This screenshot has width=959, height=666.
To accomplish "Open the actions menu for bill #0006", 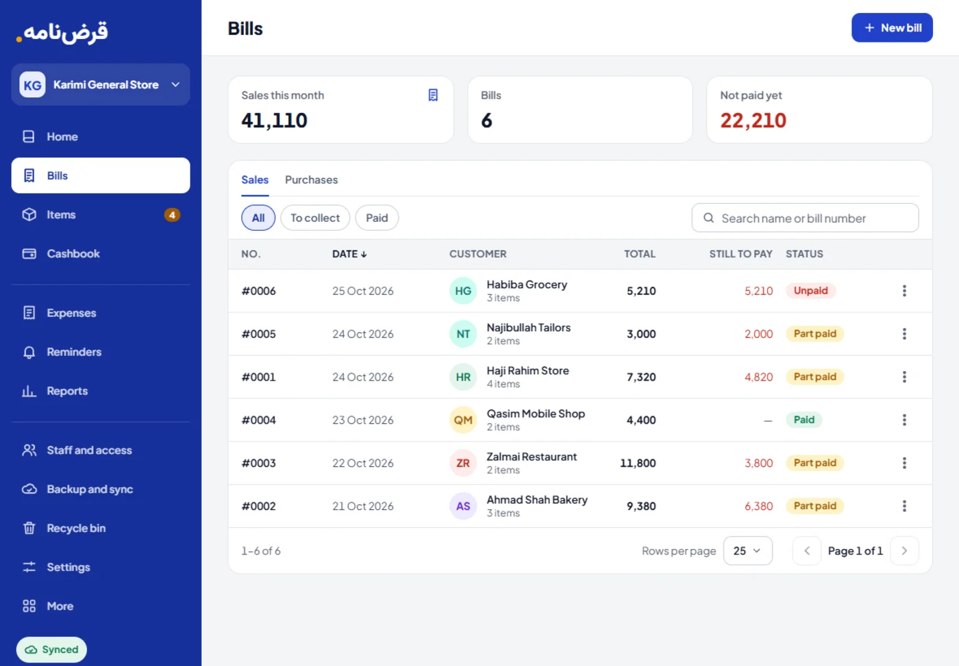I will pyautogui.click(x=904, y=291).
